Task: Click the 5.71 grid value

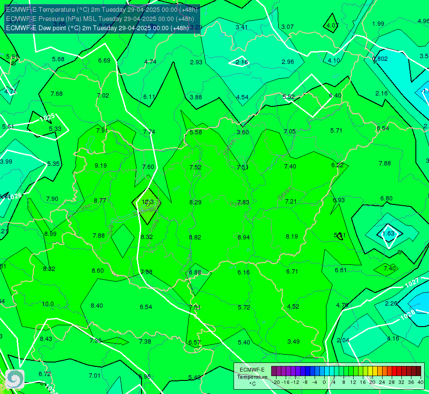Action: [x=336, y=130]
